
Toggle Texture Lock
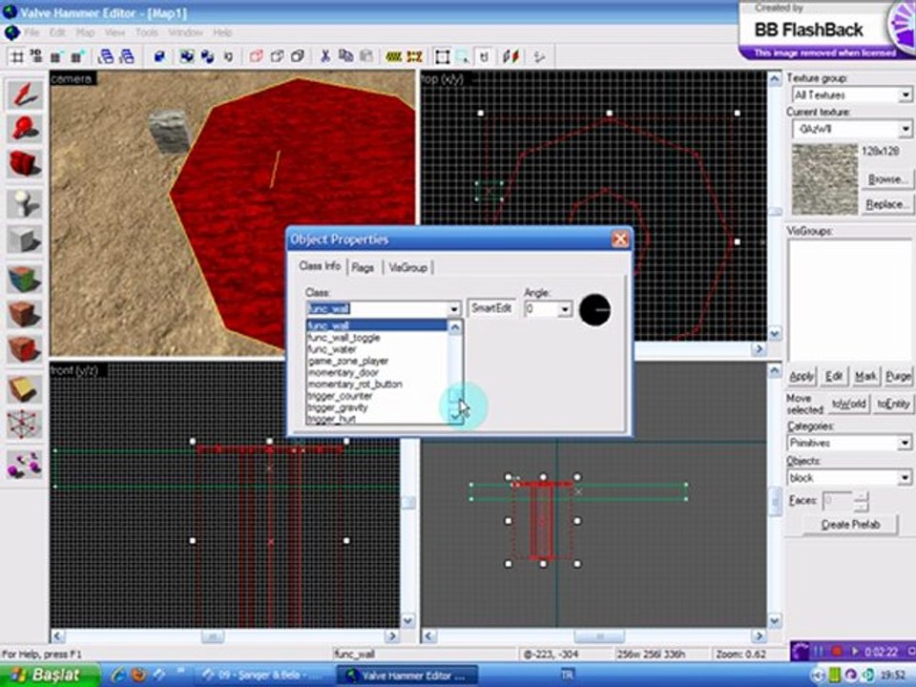pyautogui.click(x=484, y=56)
